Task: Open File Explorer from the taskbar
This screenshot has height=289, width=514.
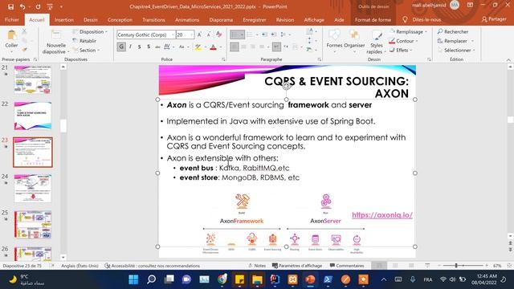Action: [257, 279]
